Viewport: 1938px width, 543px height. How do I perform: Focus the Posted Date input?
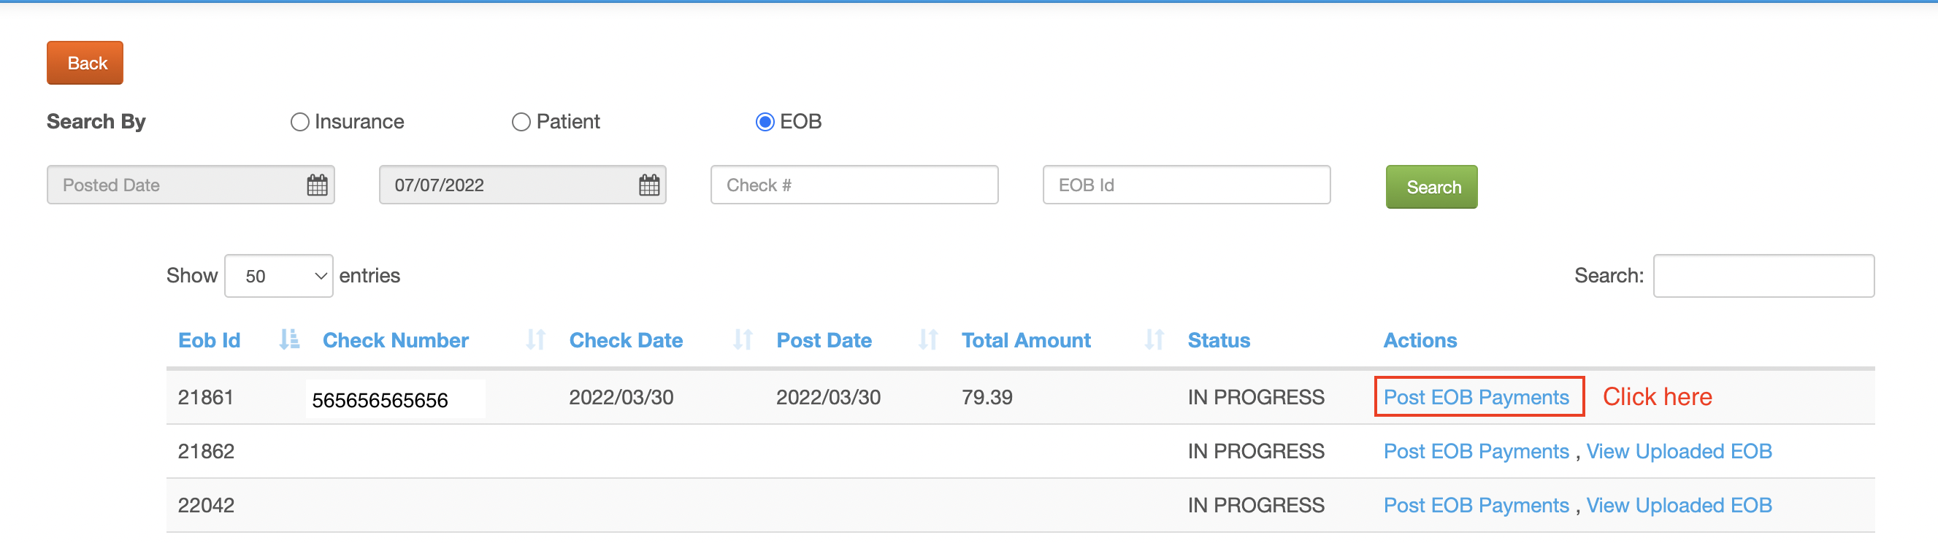(x=191, y=185)
